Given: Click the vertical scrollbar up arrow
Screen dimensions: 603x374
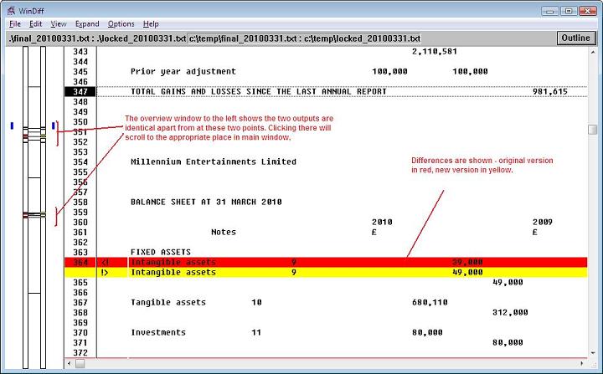Looking at the screenshot, I should [593, 51].
